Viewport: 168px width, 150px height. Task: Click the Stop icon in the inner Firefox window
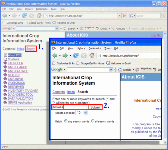pyautogui.click(x=84, y=56)
